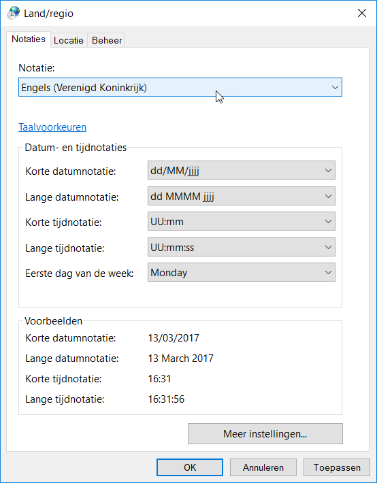The image size is (377, 483).
Task: Open the Notatie combo box (Engels, Verenigd Koninkrijk)
Action: tap(180, 88)
